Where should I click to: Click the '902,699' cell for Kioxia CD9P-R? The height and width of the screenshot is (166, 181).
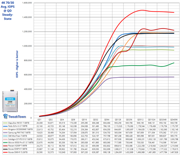[x=107, y=149]
